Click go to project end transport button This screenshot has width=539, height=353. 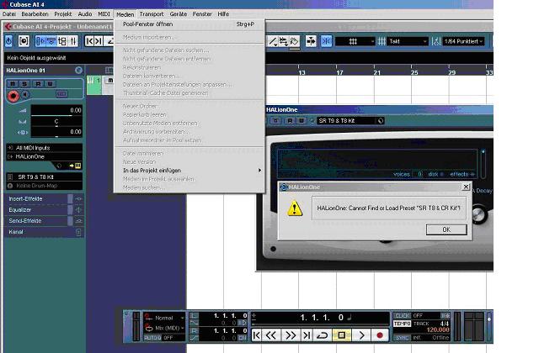coord(307,335)
